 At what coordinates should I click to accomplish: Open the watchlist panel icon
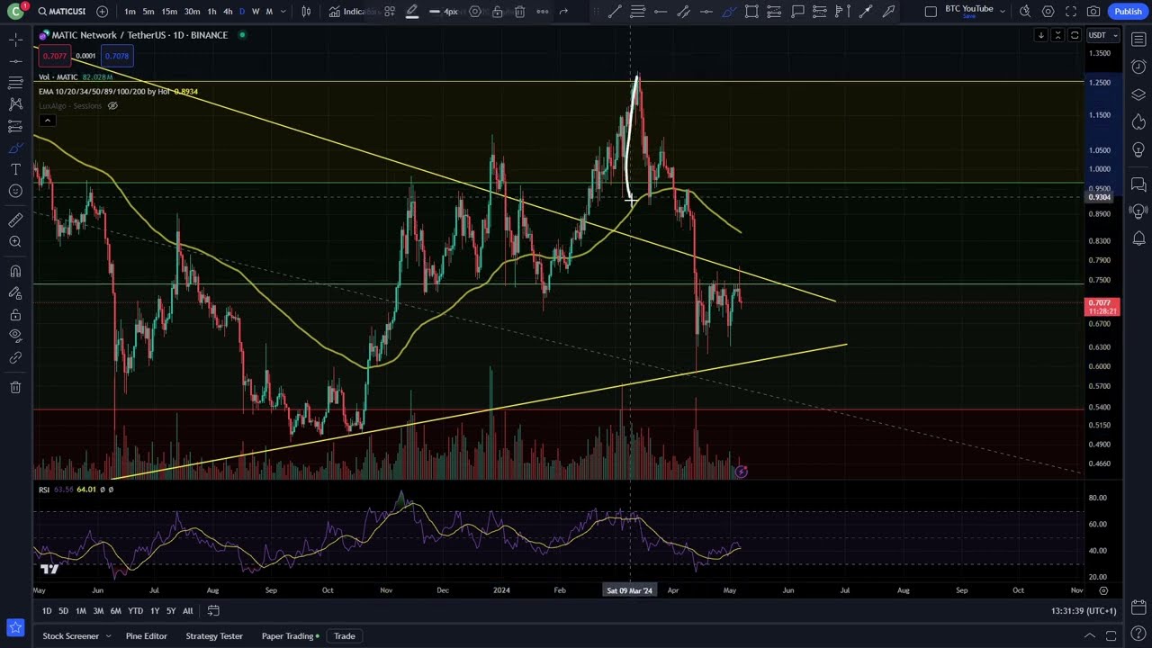[x=1138, y=40]
